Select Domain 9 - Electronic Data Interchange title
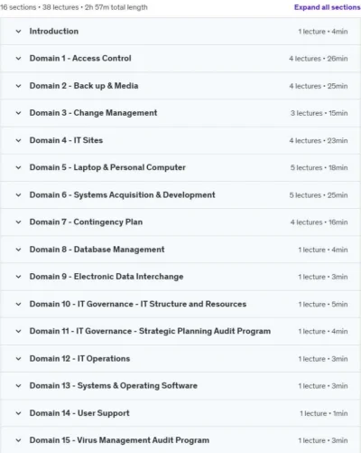Image resolution: width=361 pixels, height=453 pixels. point(106,277)
